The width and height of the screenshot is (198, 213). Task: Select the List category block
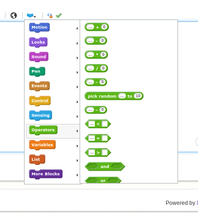coord(37,159)
